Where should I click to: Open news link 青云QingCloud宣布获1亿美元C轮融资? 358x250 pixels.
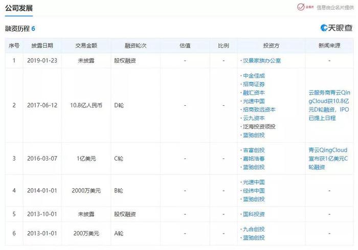pos(328,158)
